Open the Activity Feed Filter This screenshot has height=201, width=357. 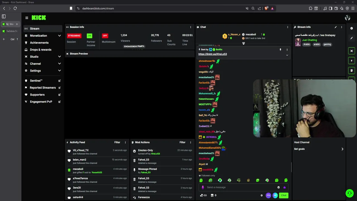click(x=117, y=142)
